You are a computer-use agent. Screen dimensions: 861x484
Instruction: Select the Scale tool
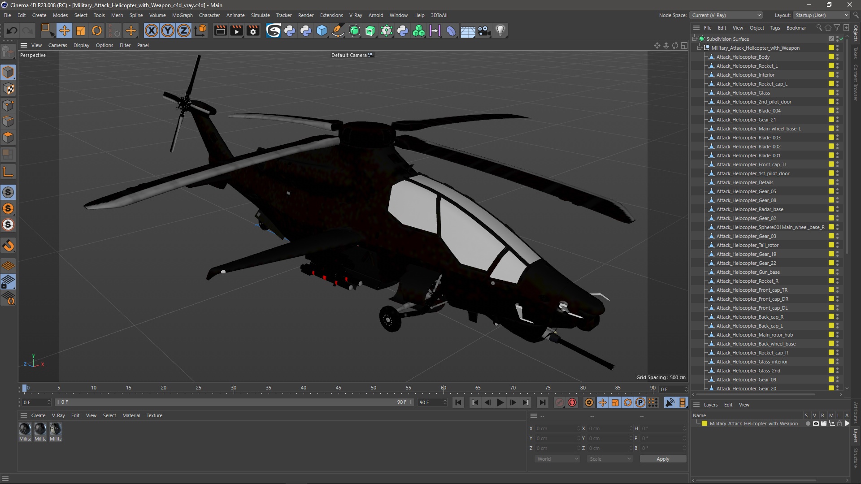coord(81,30)
